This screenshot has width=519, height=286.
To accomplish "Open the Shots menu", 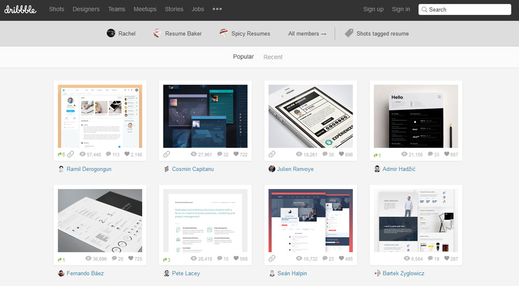I will point(57,9).
